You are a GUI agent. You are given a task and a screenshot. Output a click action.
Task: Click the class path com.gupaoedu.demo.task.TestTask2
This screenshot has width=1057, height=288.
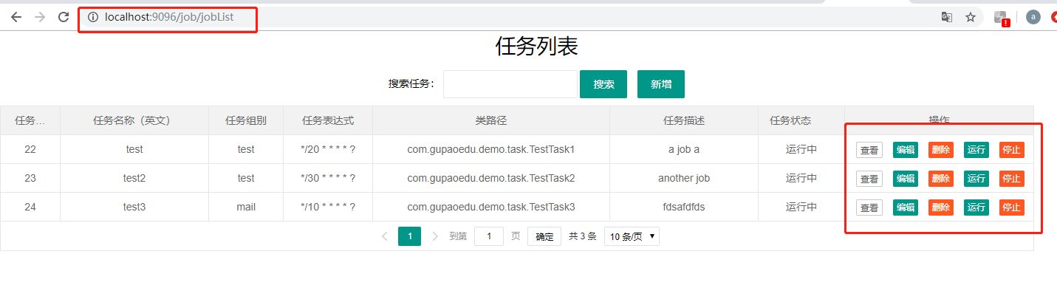coord(491,178)
